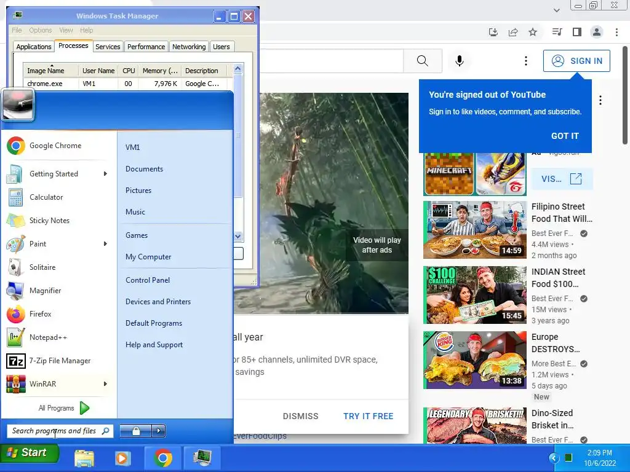Switch to Users tab in Task Manager
This screenshot has height=472, width=630.
pos(221,47)
